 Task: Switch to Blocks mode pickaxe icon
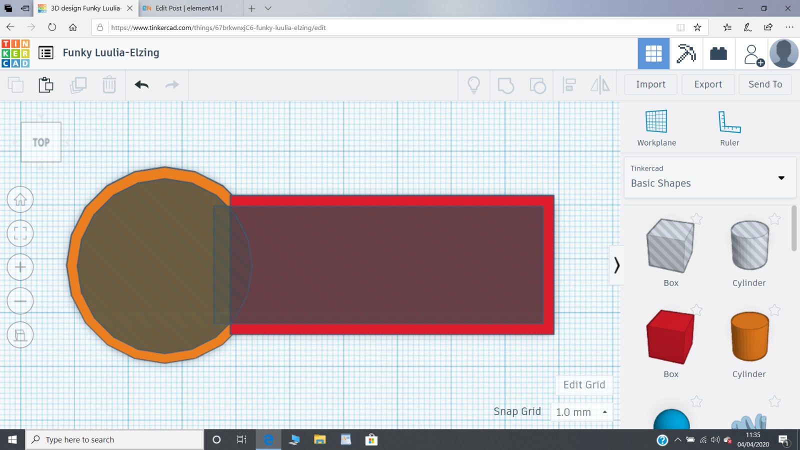(x=686, y=53)
